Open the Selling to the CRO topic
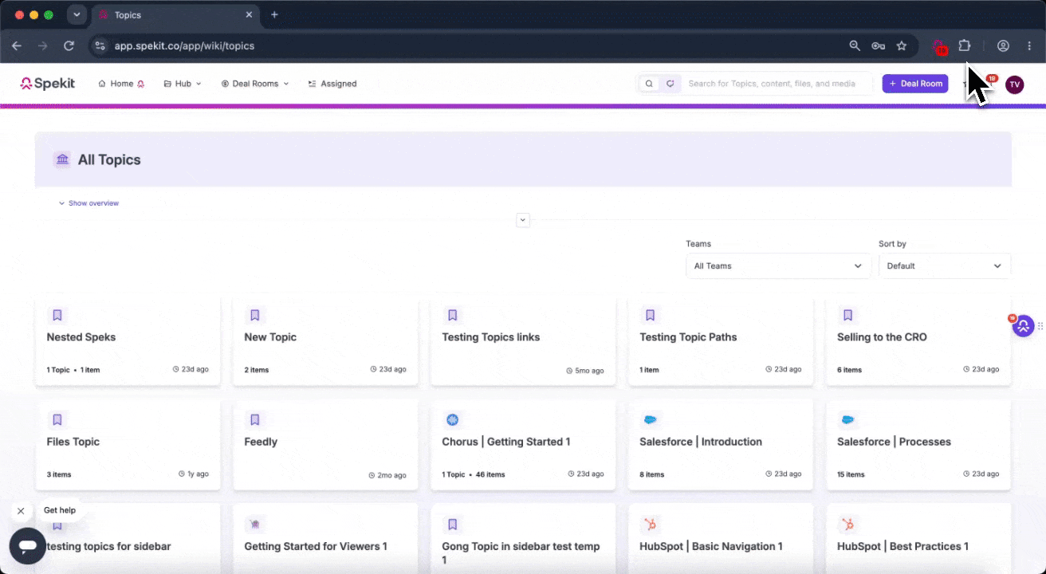 [918, 341]
